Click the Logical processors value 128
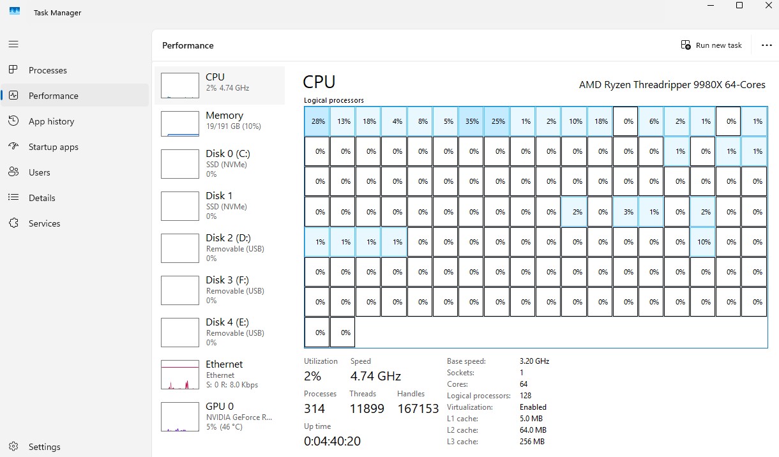The height and width of the screenshot is (457, 779). [526, 396]
